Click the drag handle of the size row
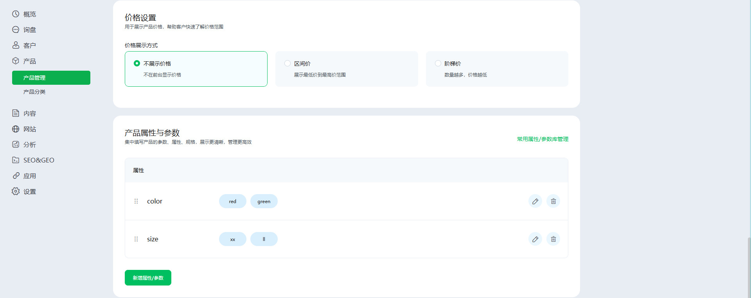The height and width of the screenshot is (298, 751). [136, 239]
